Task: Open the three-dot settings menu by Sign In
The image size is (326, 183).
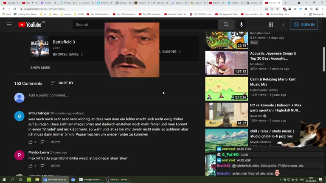Action: point(283,25)
